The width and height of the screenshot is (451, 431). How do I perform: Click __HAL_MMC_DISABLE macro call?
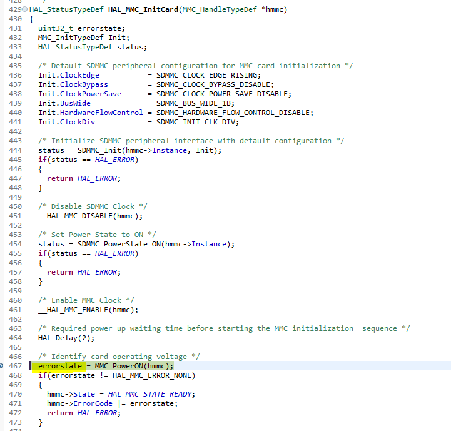pos(75,216)
